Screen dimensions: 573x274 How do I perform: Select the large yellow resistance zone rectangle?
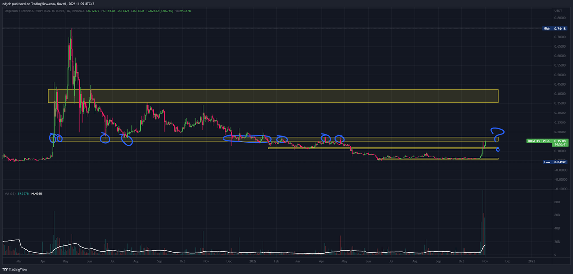click(x=273, y=96)
